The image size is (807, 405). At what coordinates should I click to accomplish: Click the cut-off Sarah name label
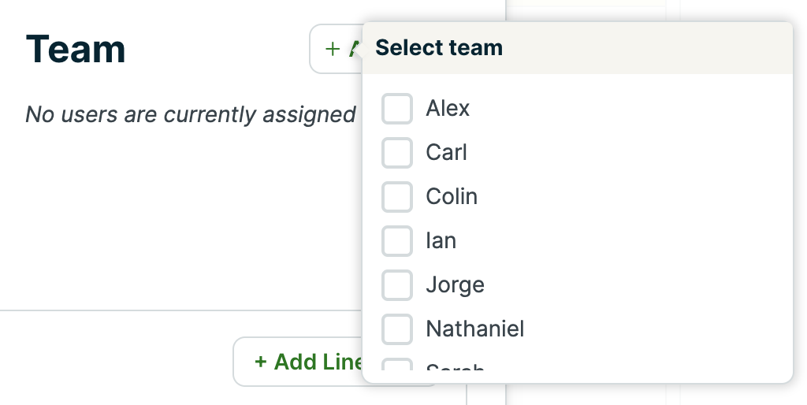455,368
